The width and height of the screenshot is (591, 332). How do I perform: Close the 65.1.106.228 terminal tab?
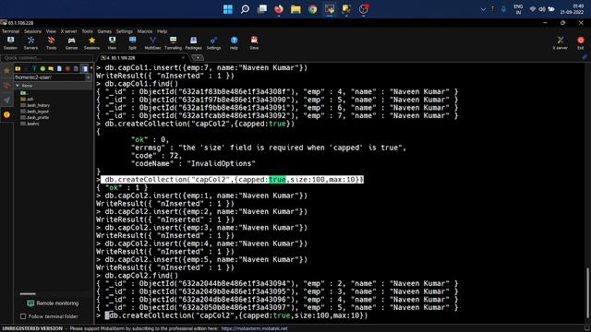tap(183, 57)
